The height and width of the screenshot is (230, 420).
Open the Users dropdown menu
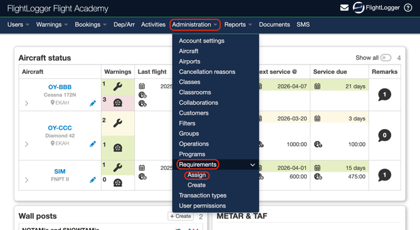(18, 24)
